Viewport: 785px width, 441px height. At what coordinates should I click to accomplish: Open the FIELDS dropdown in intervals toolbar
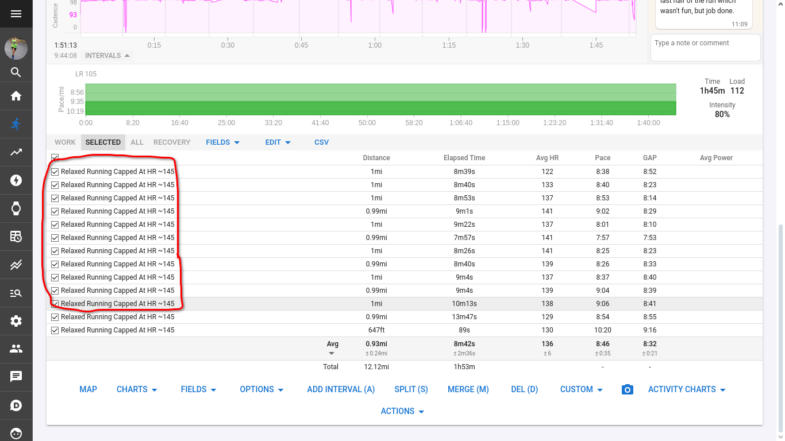click(222, 142)
